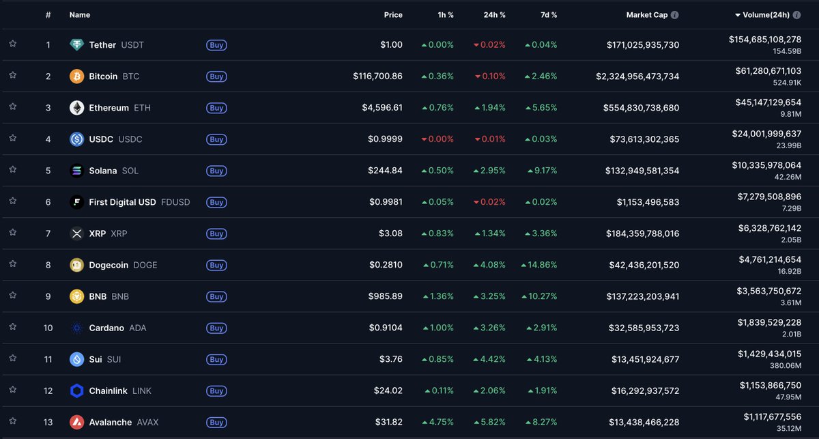The height and width of the screenshot is (439, 819).
Task: Sort table by rank # column
Action: coord(48,15)
